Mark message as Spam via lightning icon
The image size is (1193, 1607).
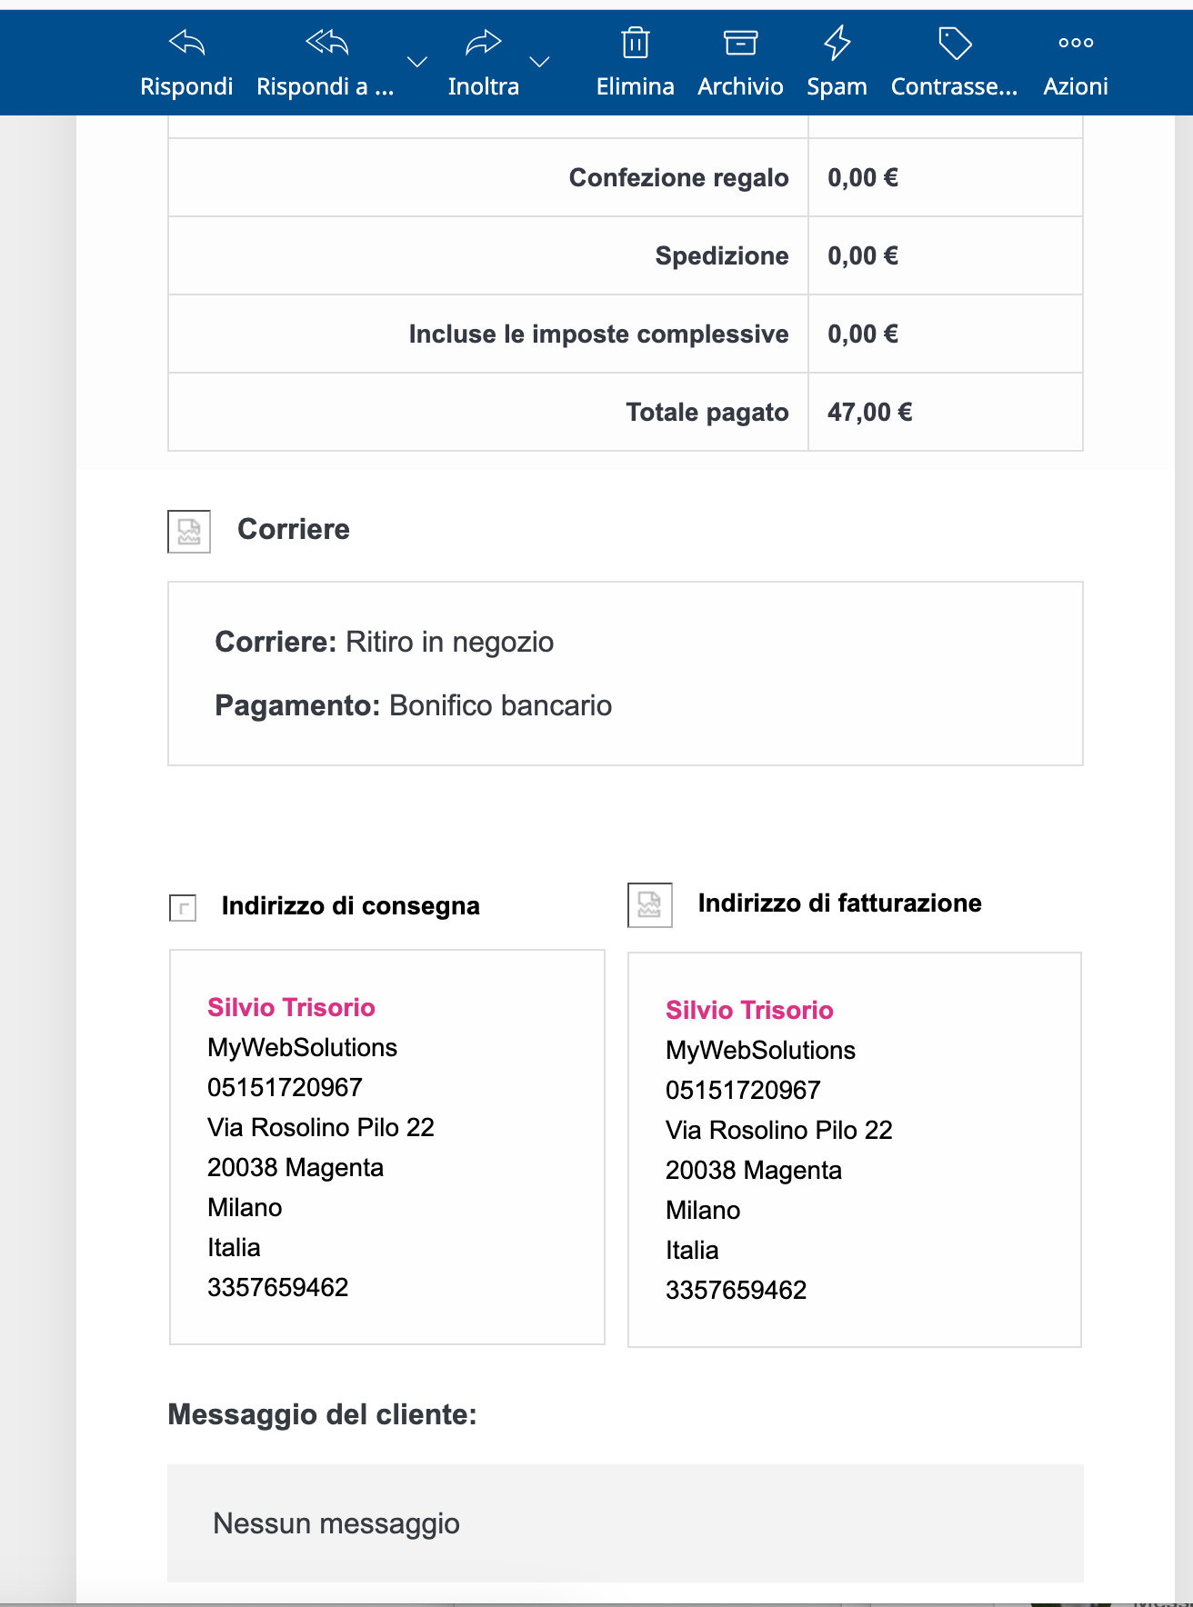[x=837, y=43]
